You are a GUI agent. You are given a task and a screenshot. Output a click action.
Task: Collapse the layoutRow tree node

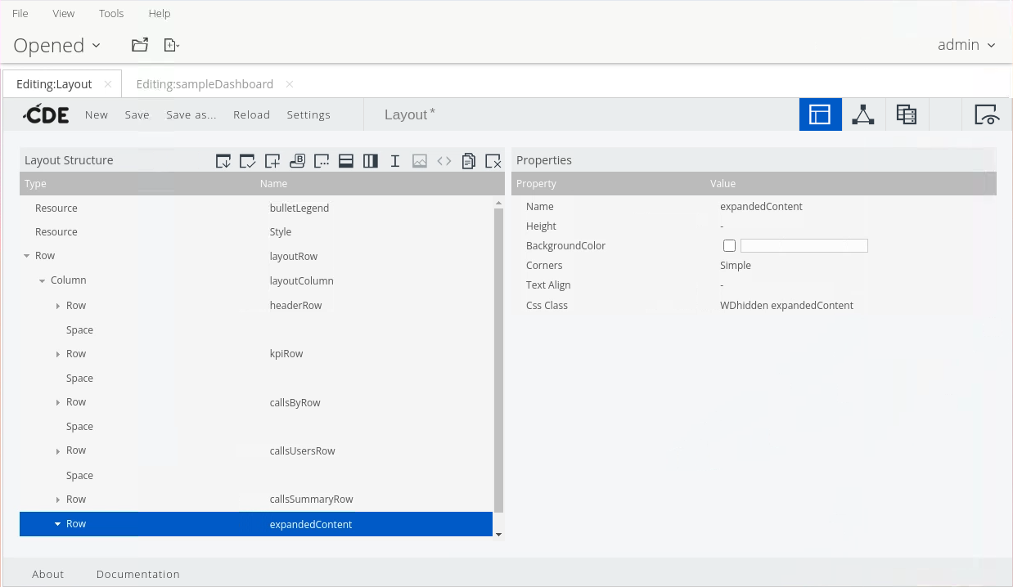27,256
